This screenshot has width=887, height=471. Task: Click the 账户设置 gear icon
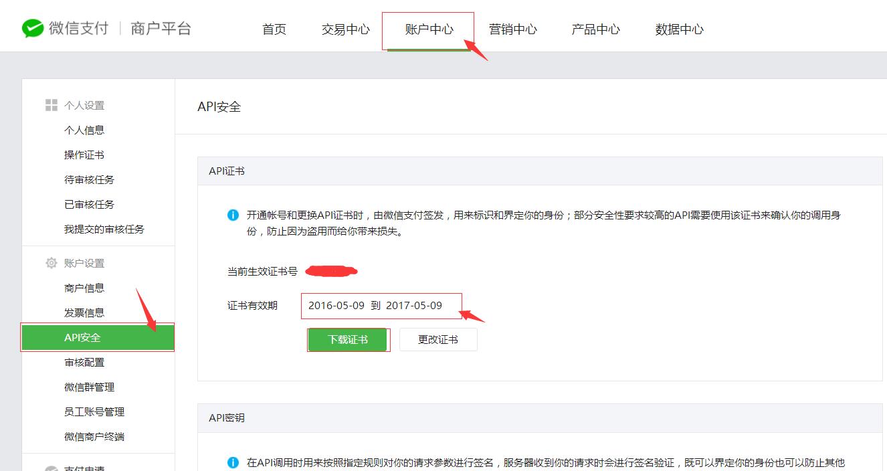pyautogui.click(x=51, y=264)
